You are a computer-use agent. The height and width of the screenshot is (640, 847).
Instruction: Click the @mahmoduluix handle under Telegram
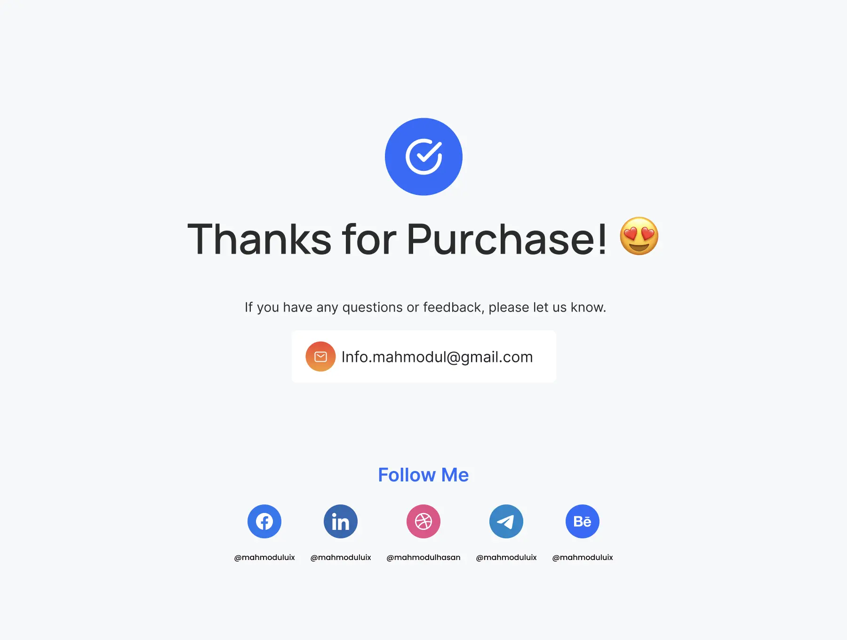pyautogui.click(x=506, y=557)
